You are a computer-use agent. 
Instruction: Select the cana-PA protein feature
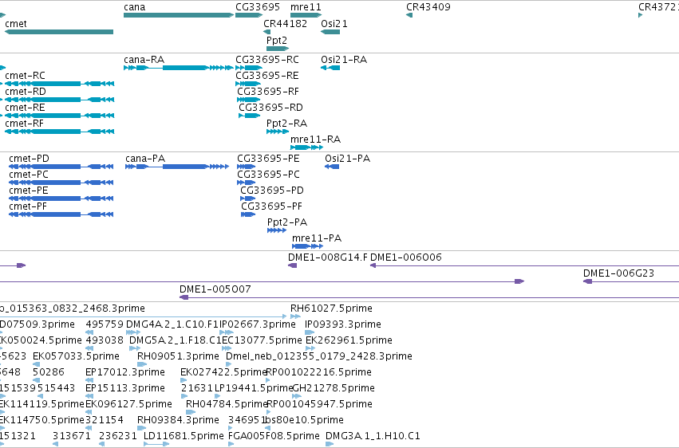point(177,167)
